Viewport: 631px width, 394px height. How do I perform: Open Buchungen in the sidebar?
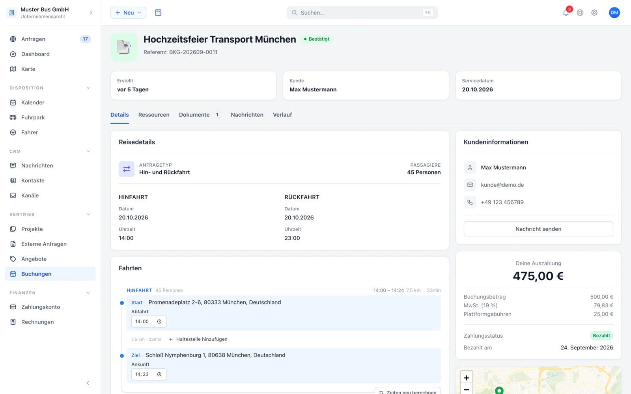click(x=50, y=274)
